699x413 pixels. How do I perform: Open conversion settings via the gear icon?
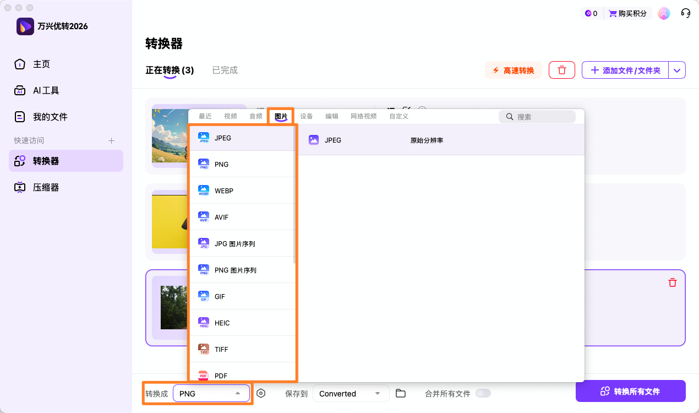pyautogui.click(x=261, y=393)
